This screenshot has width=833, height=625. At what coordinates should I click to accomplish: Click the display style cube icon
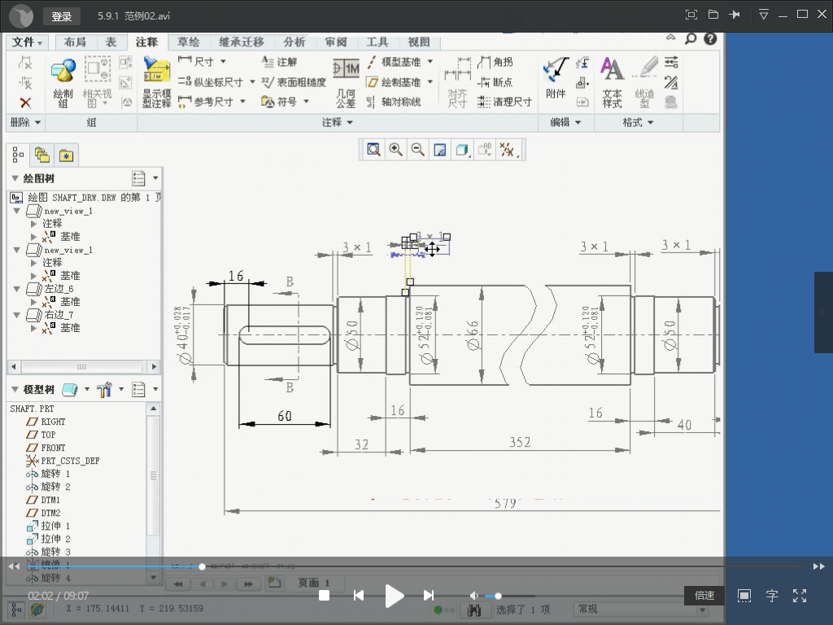pyautogui.click(x=462, y=151)
